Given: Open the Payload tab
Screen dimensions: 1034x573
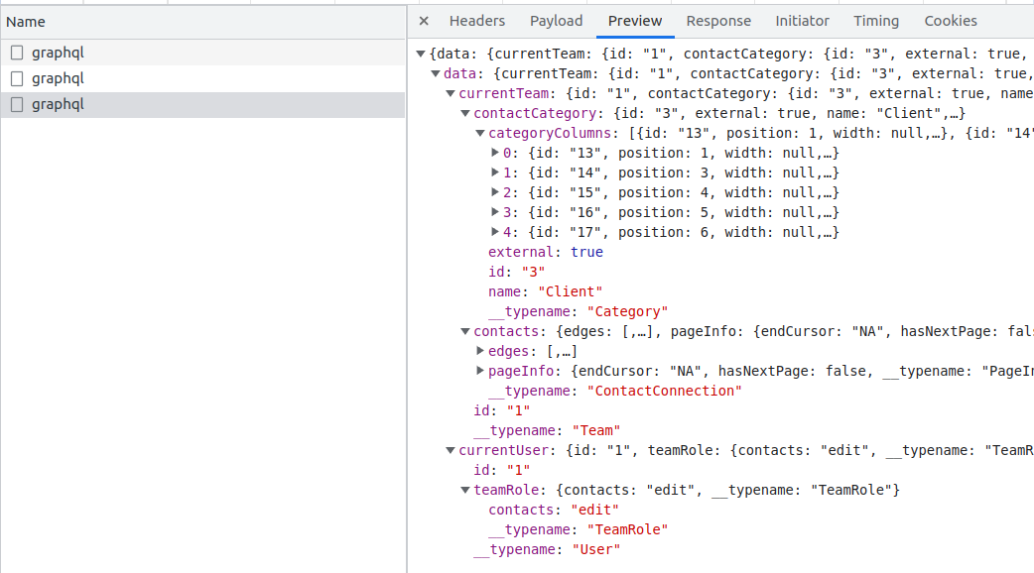Looking at the screenshot, I should [556, 21].
